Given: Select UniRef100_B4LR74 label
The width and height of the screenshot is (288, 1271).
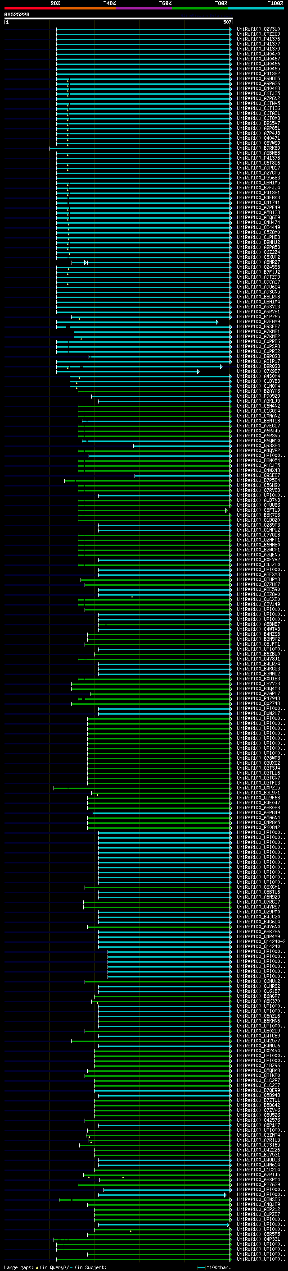Looking at the screenshot, I should (258, 664).
